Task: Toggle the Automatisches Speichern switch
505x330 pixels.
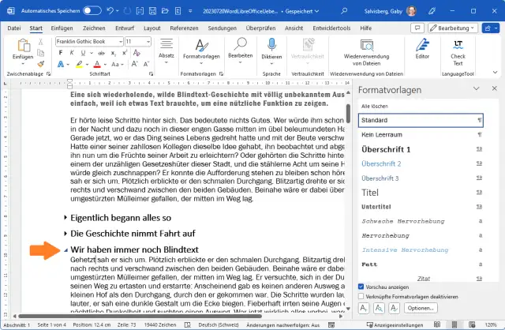Action: [x=92, y=10]
